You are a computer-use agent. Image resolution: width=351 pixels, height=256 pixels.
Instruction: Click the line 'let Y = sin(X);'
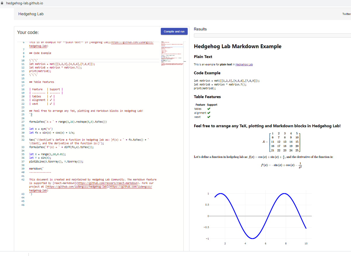click(40, 158)
